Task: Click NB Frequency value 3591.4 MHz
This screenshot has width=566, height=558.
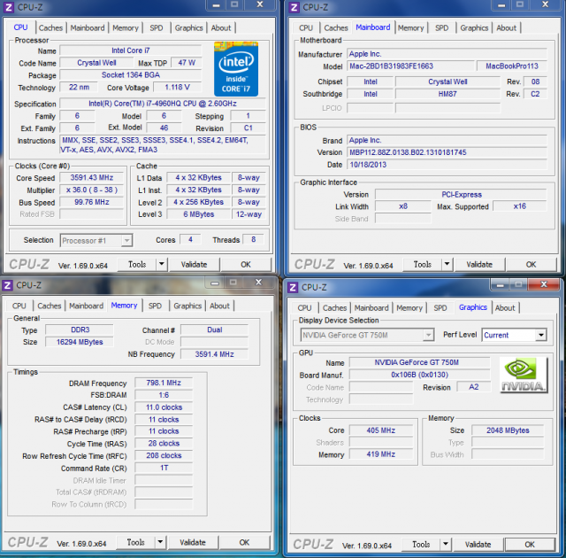Action: pyautogui.click(x=214, y=354)
